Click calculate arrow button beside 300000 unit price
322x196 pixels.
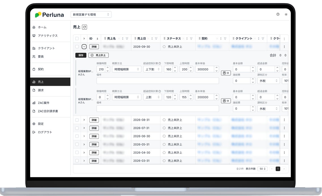point(226,73)
